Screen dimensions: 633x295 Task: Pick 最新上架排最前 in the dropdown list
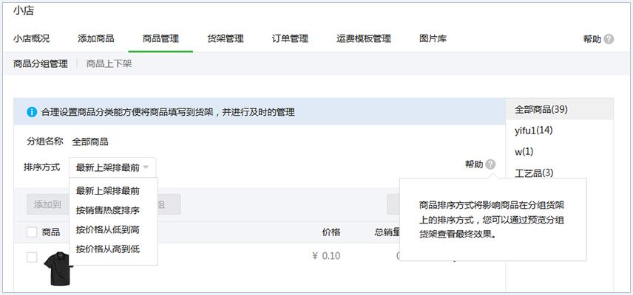(x=107, y=190)
